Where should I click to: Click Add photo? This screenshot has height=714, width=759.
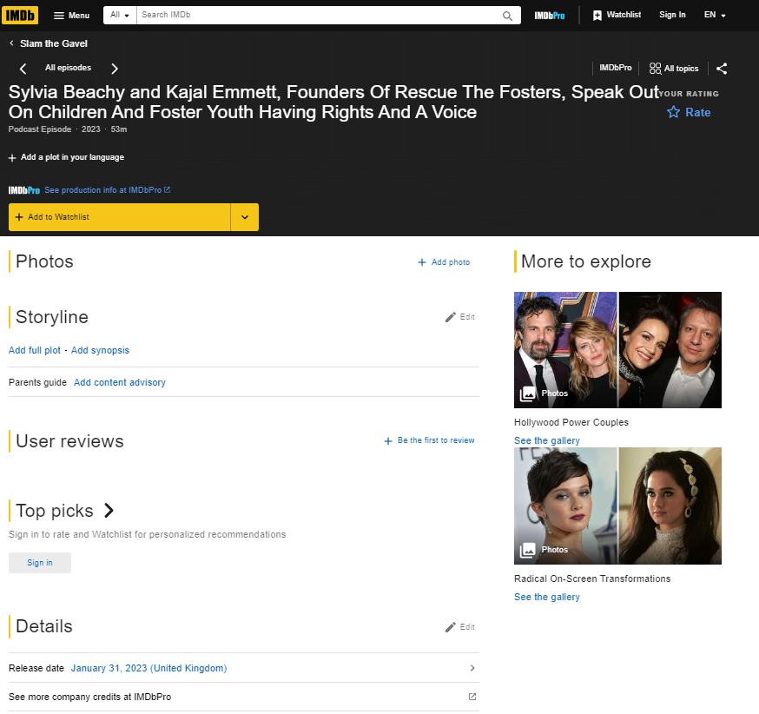tap(444, 261)
